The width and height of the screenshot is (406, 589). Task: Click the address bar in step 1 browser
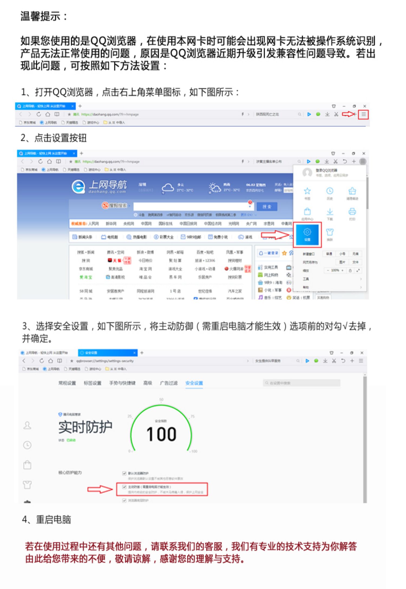[152, 114]
